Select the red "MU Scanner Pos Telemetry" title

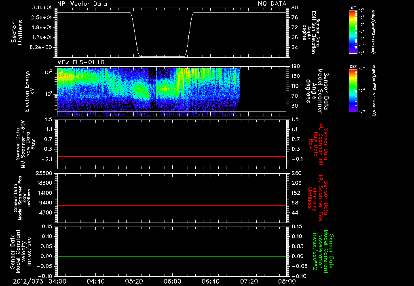click(x=318, y=198)
